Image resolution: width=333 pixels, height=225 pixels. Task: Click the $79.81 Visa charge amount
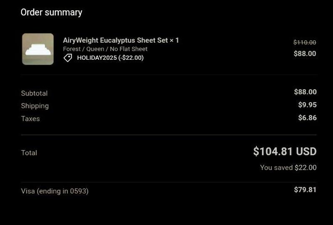point(305,190)
